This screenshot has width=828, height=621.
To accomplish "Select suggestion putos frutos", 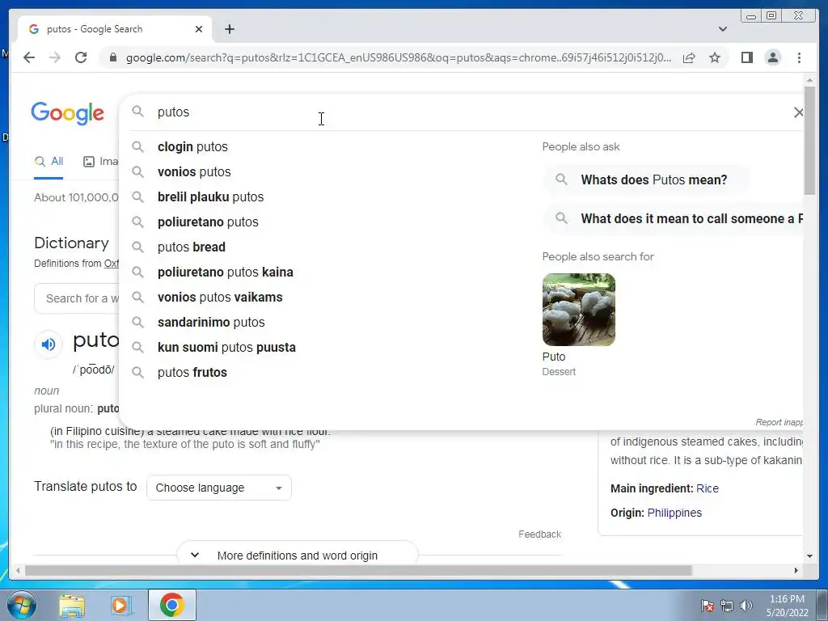I will click(192, 372).
